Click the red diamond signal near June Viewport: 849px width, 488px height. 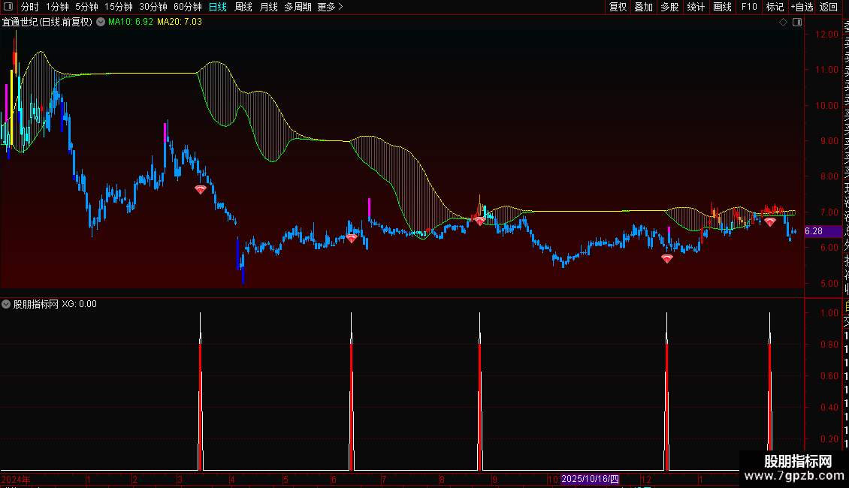coord(352,238)
